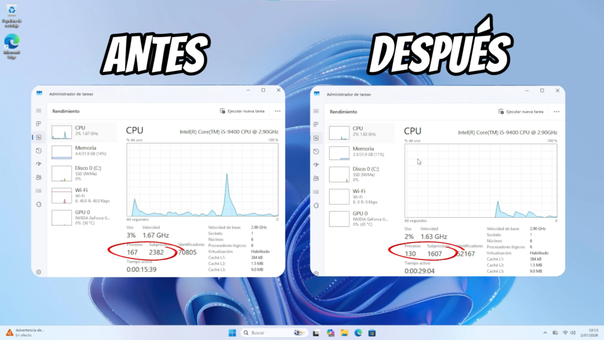The image size is (604, 340).
Task: Select CPU 3% 1.67 GHz in left window
Action: pyautogui.click(x=83, y=131)
